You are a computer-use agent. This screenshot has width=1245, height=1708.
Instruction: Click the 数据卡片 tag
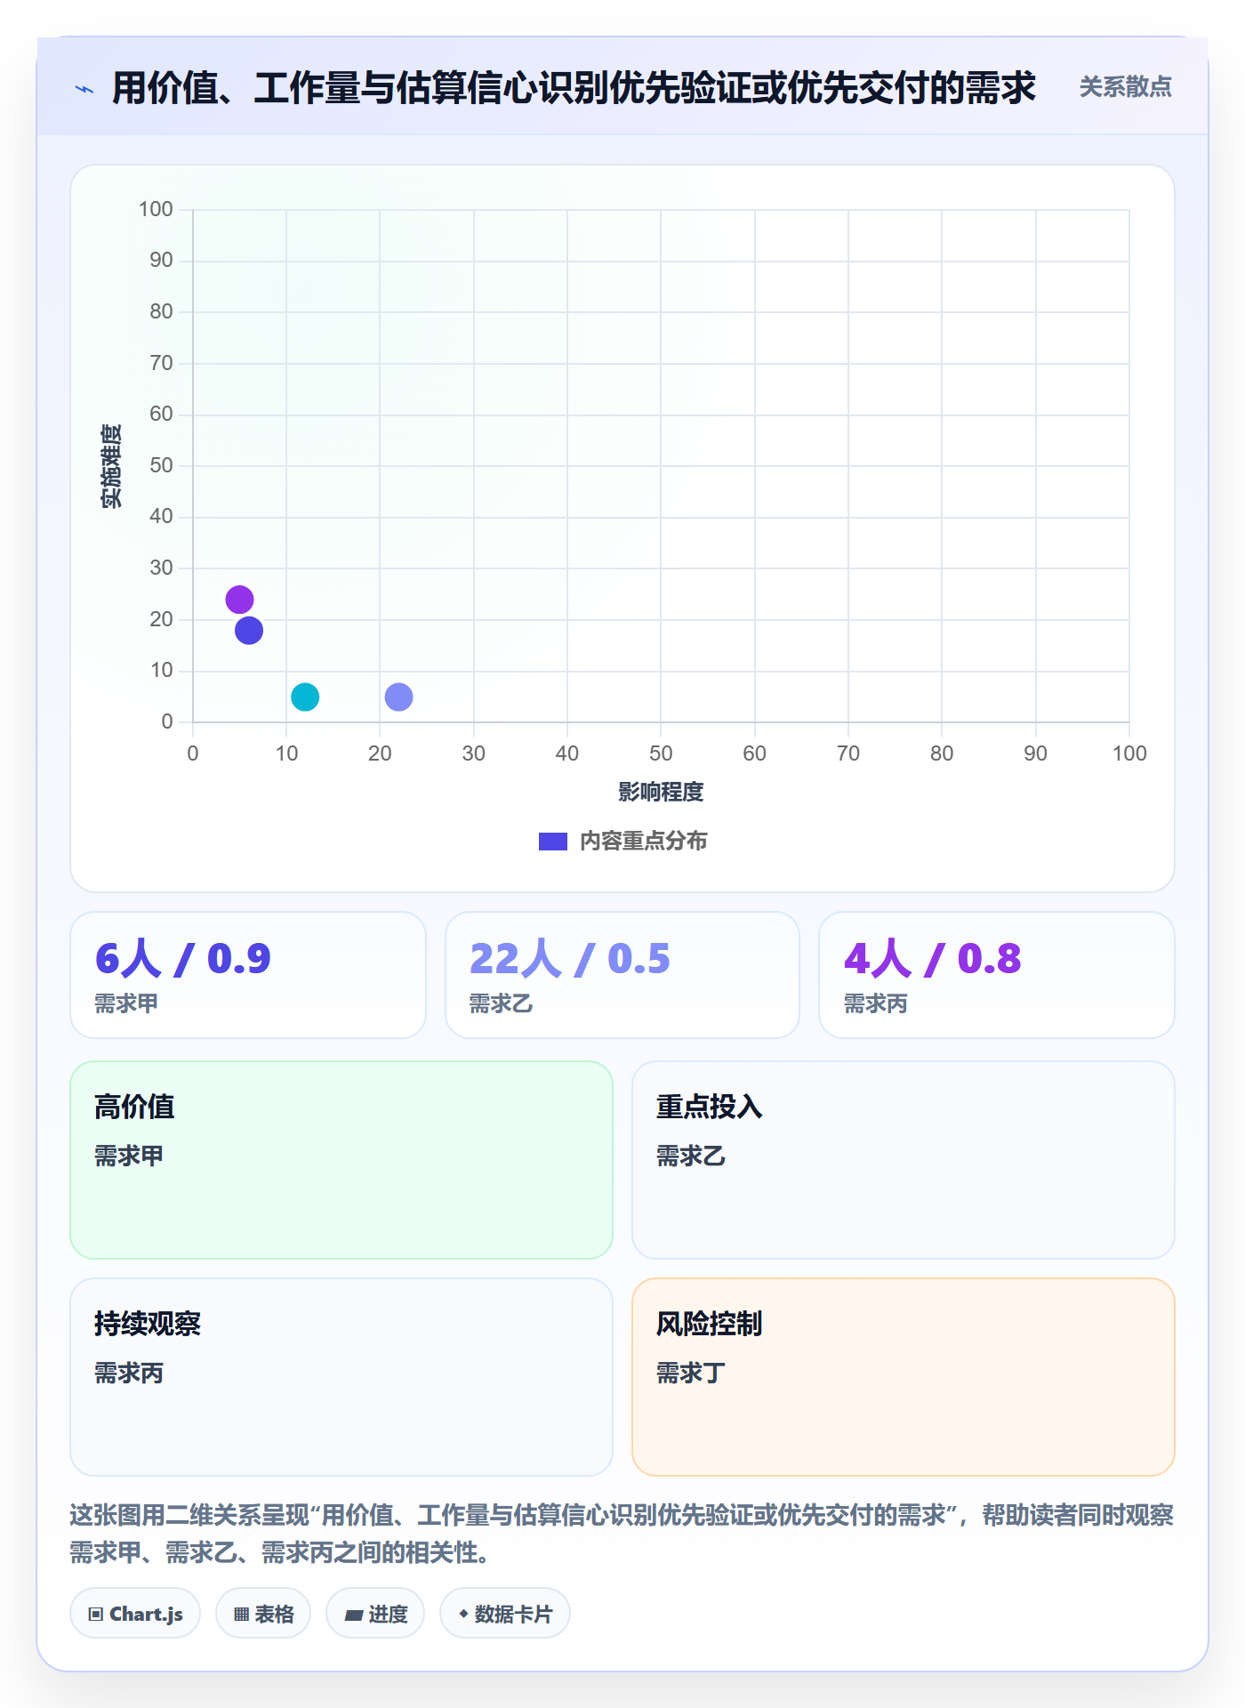click(x=505, y=1614)
